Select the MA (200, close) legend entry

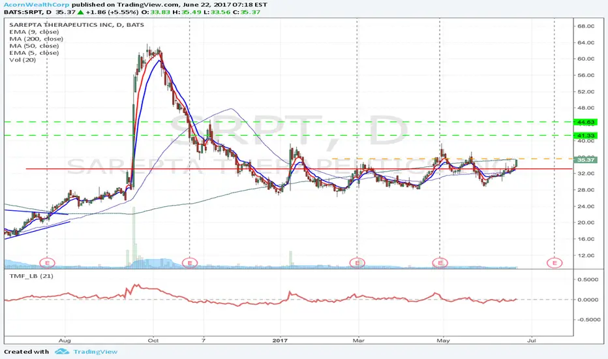[36, 39]
